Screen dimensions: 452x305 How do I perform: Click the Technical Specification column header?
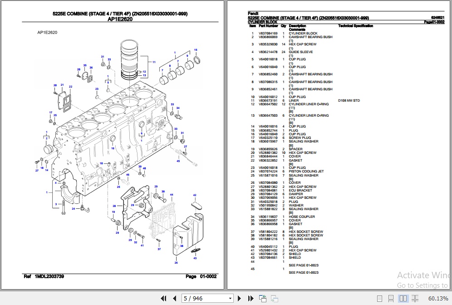point(355,26)
